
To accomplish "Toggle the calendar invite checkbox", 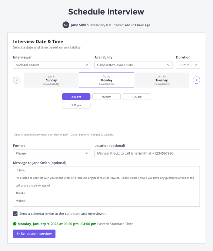I will pos(15,214).
